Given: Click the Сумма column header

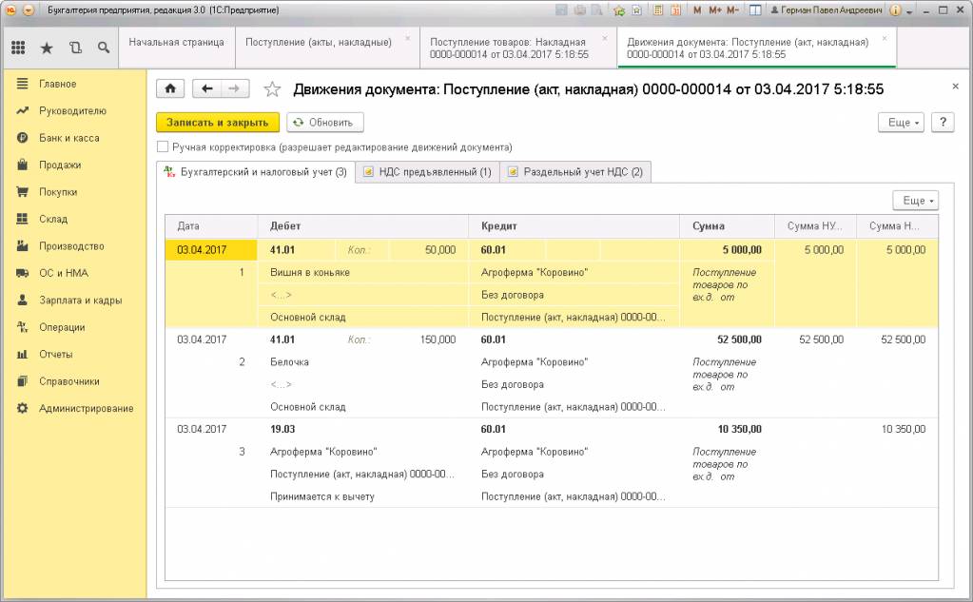Looking at the screenshot, I should tap(728, 226).
